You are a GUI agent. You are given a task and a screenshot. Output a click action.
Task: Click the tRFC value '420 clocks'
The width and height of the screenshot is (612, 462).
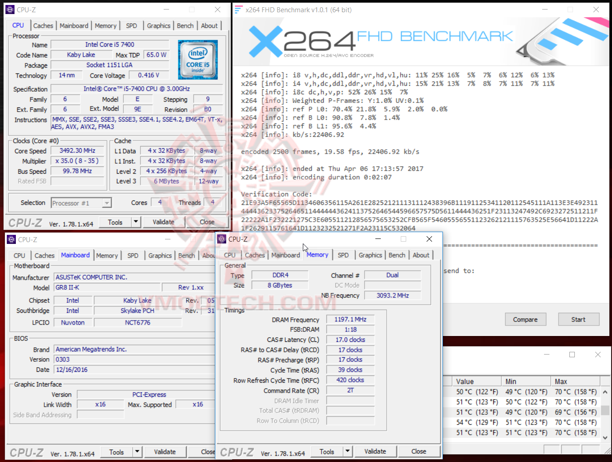click(x=350, y=380)
